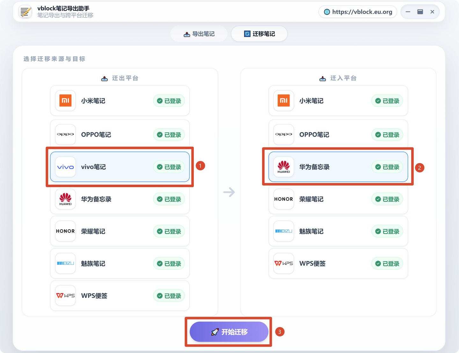
Task: Click the Huawei logo in 迁入平台 list
Action: tap(284, 167)
